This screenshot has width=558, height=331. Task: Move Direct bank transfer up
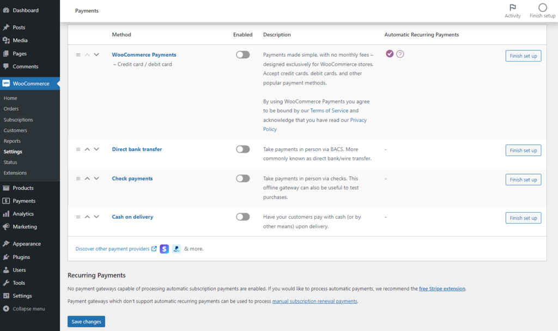pyautogui.click(x=87, y=149)
